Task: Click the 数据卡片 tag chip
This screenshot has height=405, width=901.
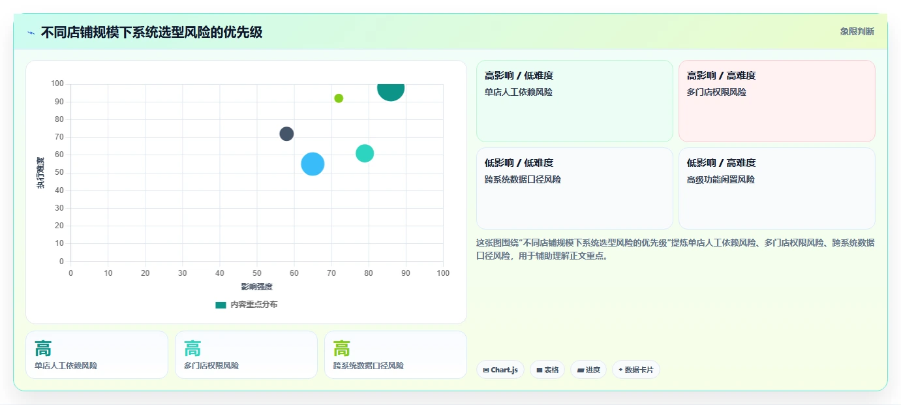Action: tap(636, 370)
